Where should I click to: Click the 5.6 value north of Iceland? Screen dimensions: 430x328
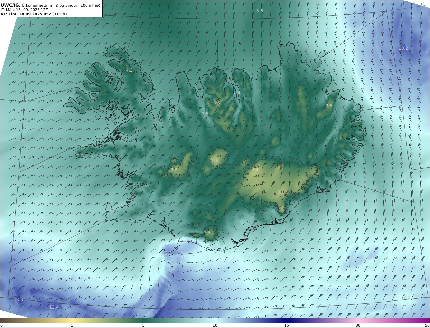click(x=260, y=11)
